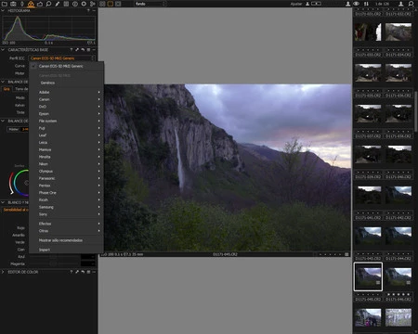
Task: Click the color balance hue wheel
Action: click(x=21, y=183)
